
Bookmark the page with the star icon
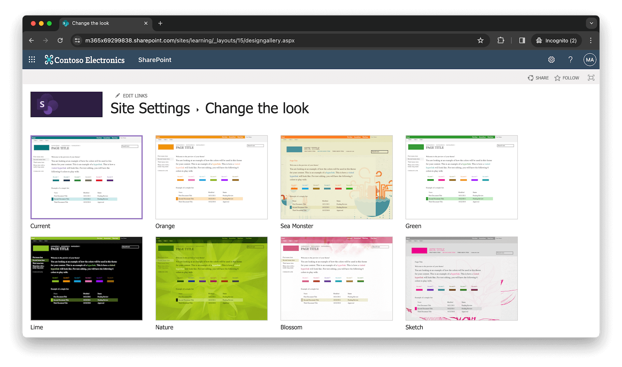click(480, 40)
